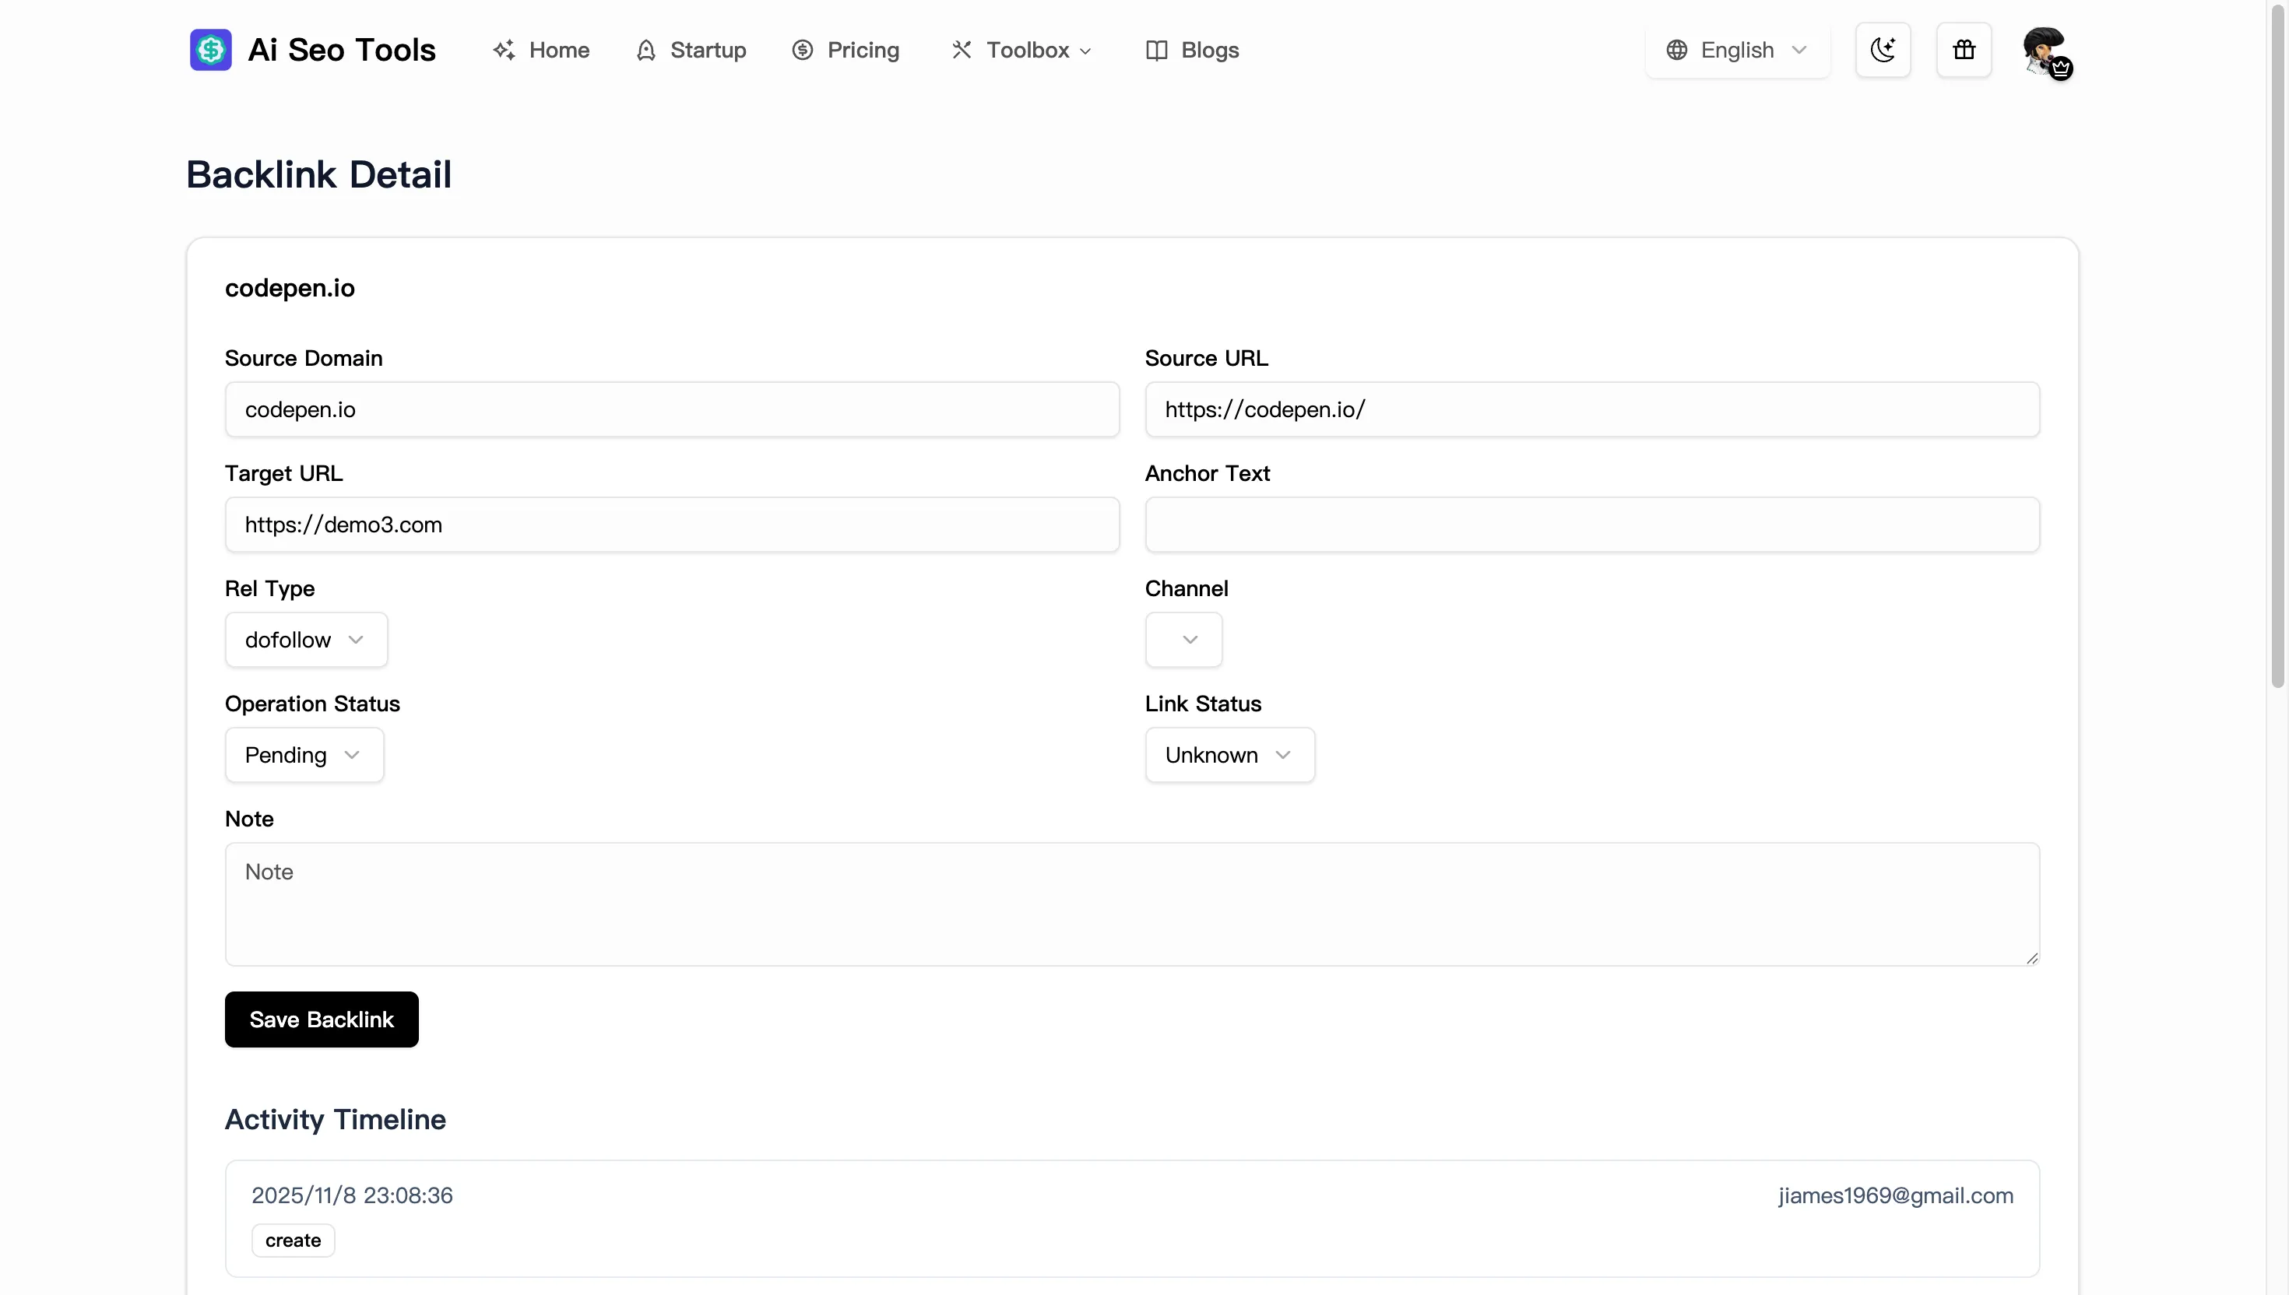Open the Rel Type dofollow dropdown
2289x1295 pixels.
coord(305,639)
